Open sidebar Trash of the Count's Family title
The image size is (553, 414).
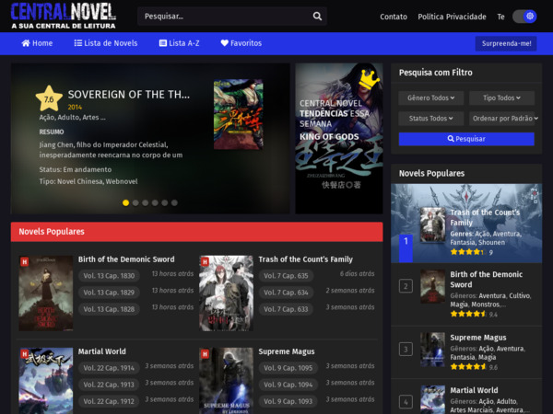(485, 217)
